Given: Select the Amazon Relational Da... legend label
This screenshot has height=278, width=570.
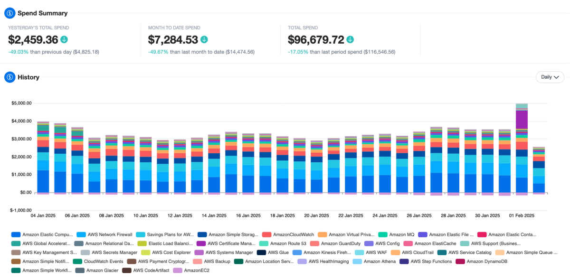Looking at the screenshot, I should coord(110,243).
